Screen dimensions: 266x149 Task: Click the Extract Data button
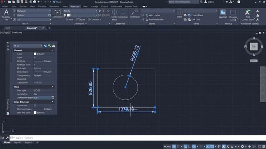coord(195,15)
